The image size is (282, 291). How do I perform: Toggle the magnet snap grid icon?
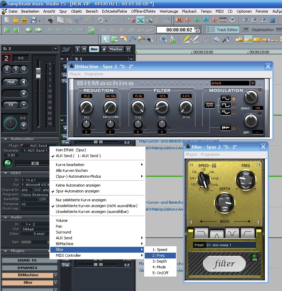131,20
